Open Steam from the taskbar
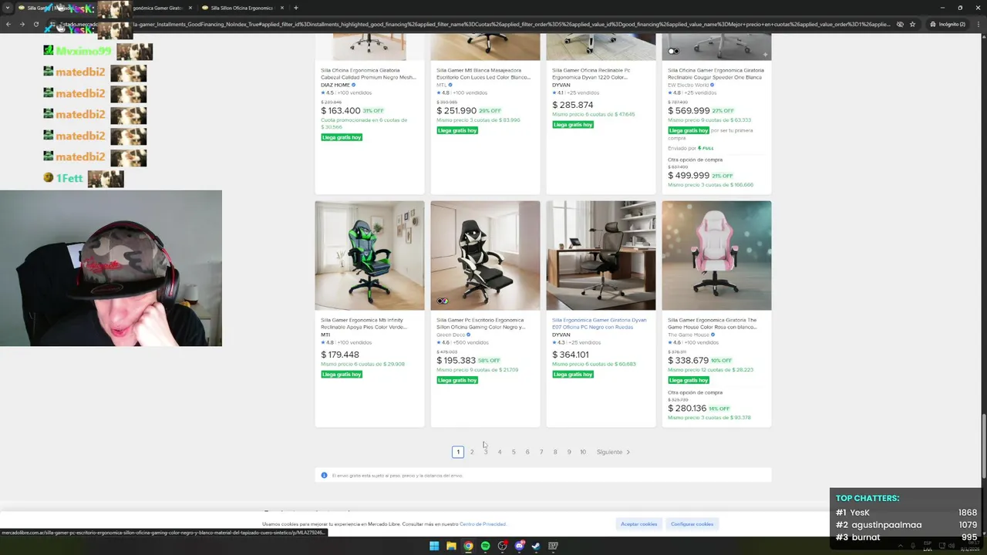The height and width of the screenshot is (555, 987). (536, 546)
